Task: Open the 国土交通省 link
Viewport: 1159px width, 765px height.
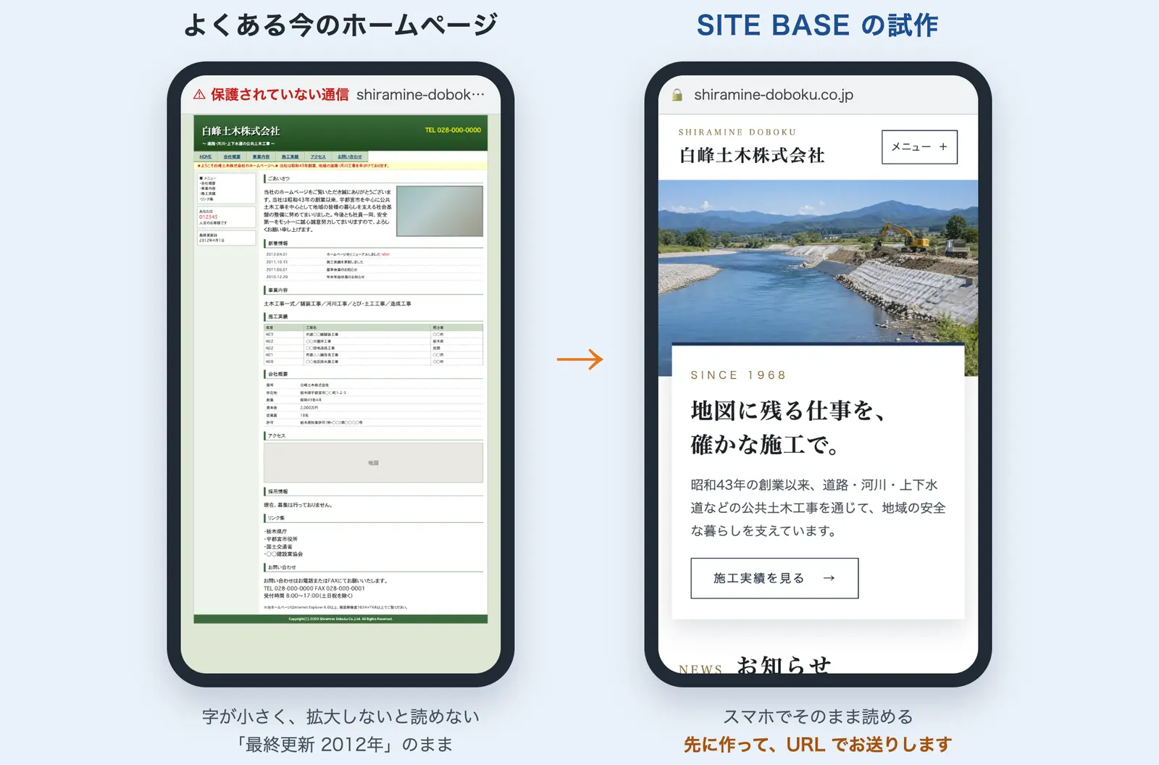Action: pyautogui.click(x=279, y=546)
